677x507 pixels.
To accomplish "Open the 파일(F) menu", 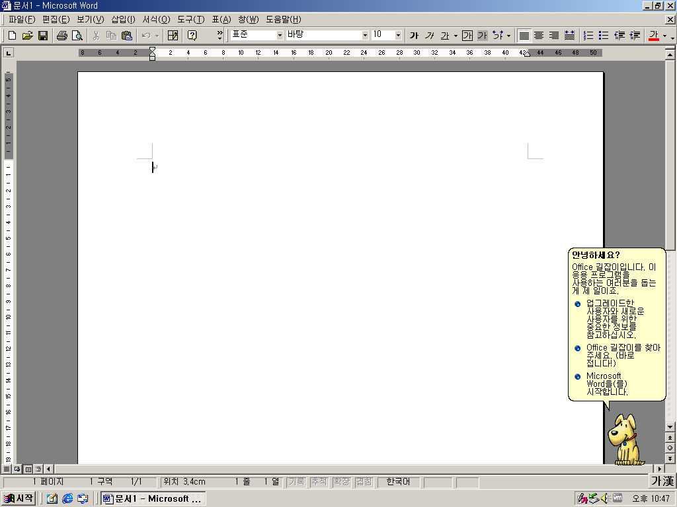I will pos(22,19).
